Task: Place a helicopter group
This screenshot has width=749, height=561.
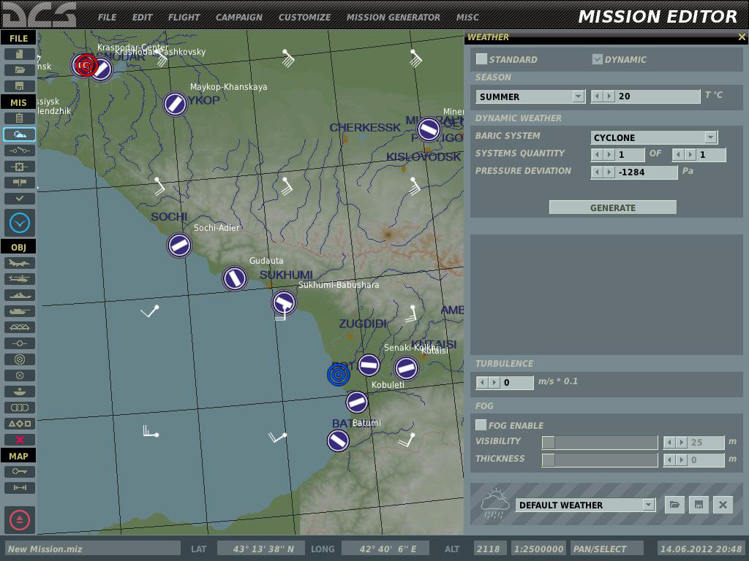Action: point(19,279)
